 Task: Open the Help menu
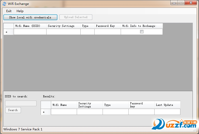[x=20, y=11]
